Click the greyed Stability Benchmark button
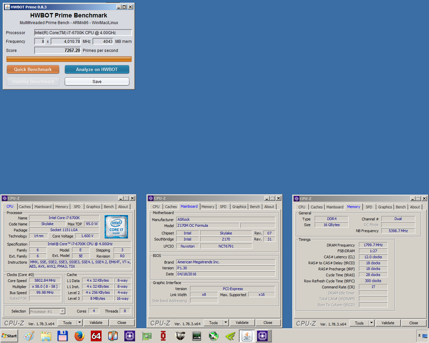This screenshot has width=429, height=343. (x=33, y=81)
